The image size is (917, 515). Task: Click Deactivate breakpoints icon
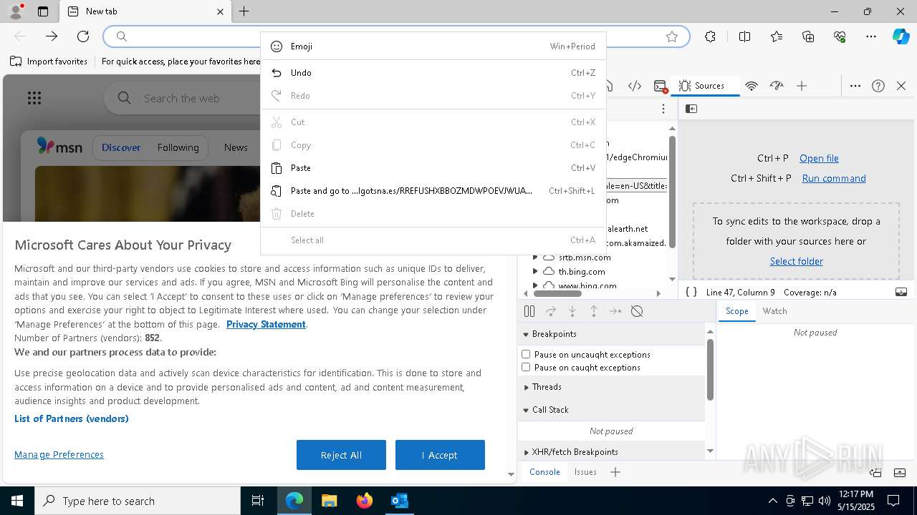coord(637,311)
